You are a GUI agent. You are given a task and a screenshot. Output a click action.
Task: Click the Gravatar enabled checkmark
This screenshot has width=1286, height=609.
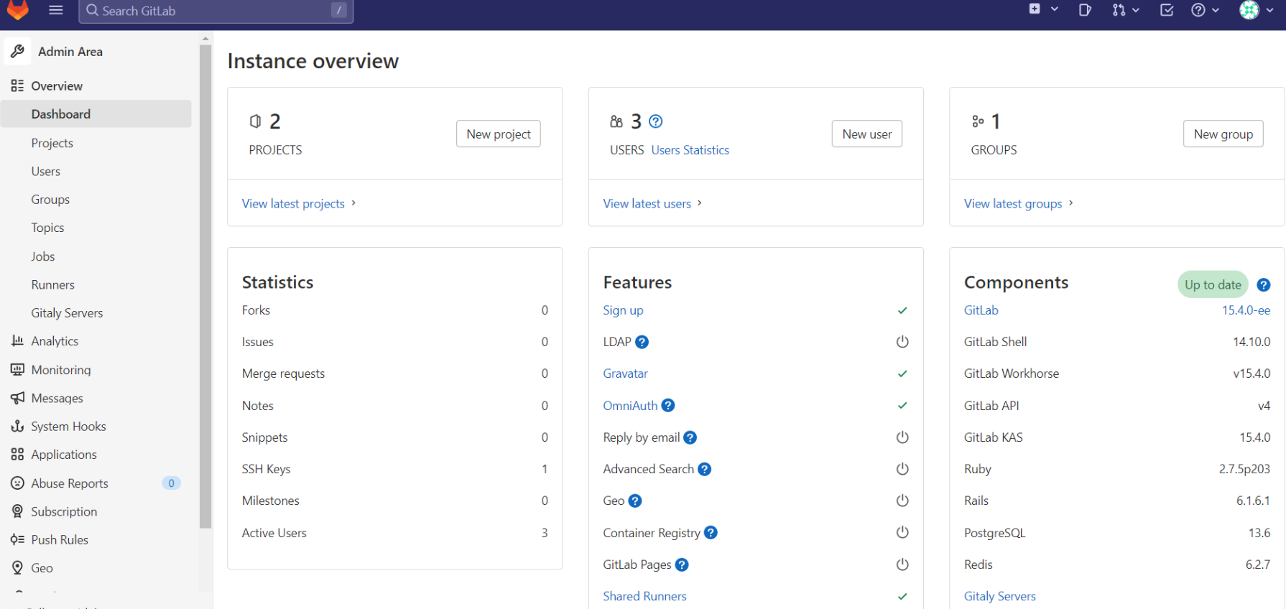coord(902,373)
